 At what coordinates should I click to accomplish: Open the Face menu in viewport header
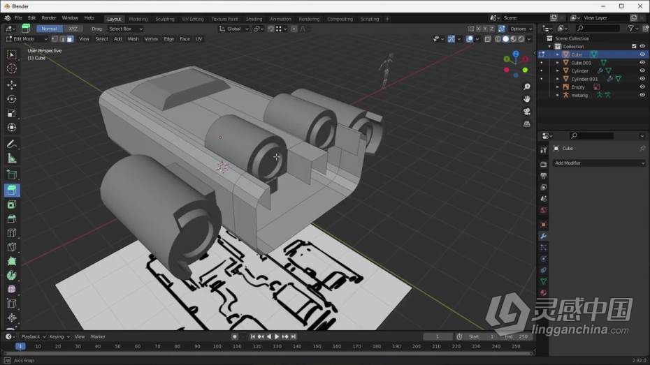pos(185,39)
